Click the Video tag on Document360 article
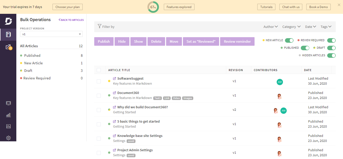 [176, 98]
